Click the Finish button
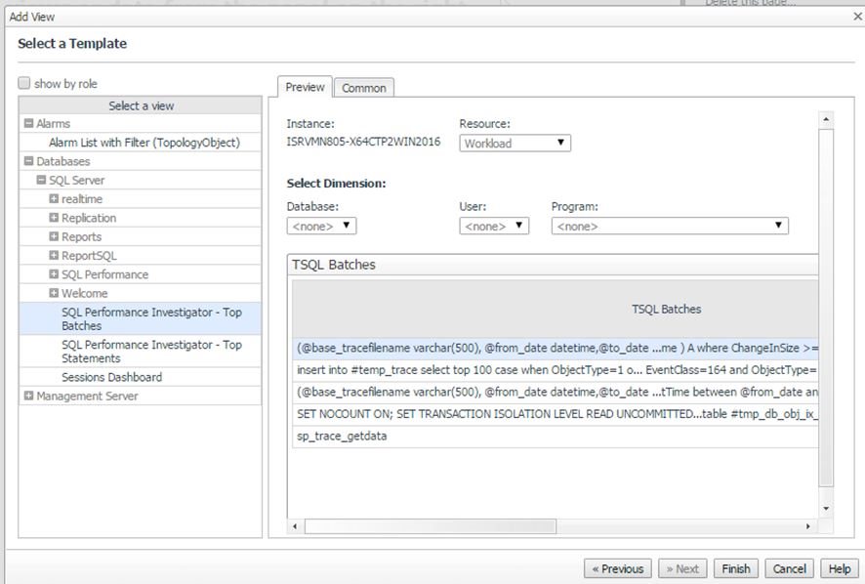The width and height of the screenshot is (865, 584). point(736,568)
